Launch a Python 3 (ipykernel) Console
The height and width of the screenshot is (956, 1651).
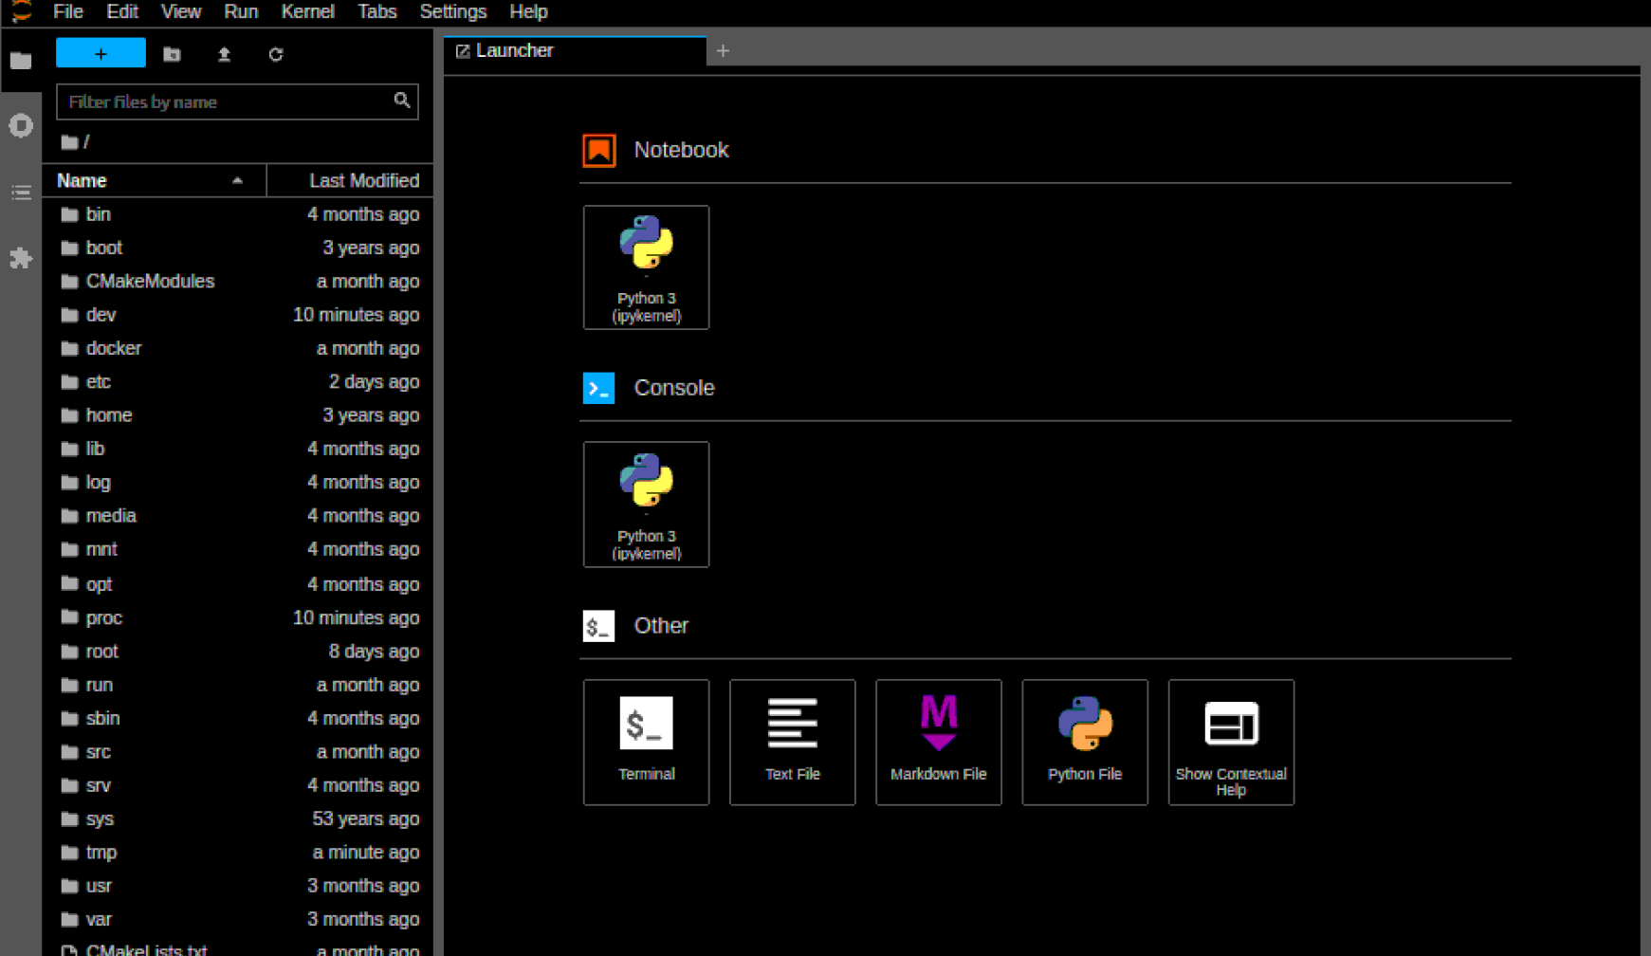(x=646, y=505)
